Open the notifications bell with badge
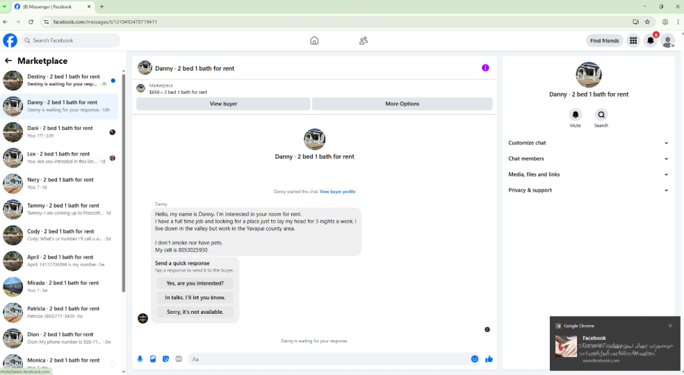 pos(651,40)
